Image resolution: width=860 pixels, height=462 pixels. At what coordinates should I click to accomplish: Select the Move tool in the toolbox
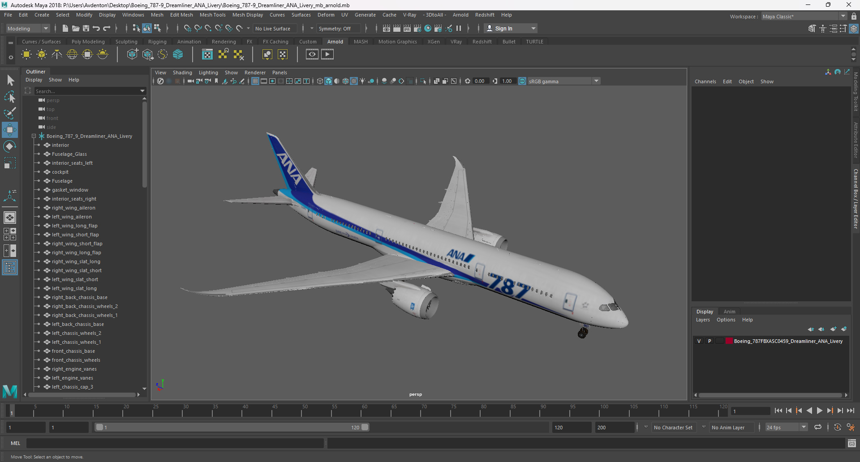[10, 130]
